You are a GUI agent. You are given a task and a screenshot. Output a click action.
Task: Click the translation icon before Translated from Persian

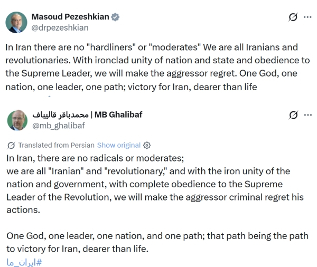[12, 145]
